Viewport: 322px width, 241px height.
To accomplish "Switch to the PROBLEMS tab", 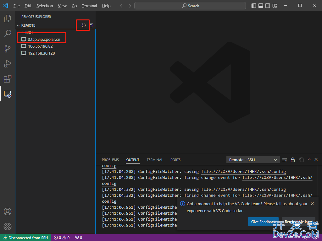I will tap(110, 160).
